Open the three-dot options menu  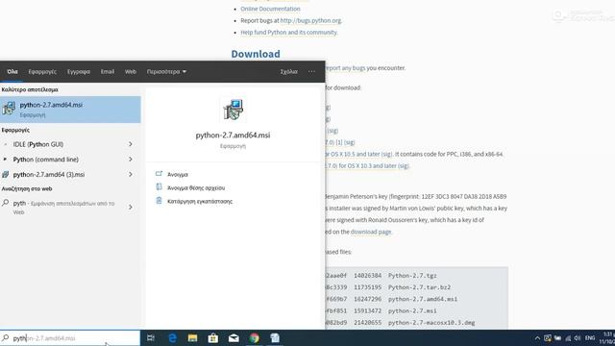click(x=311, y=72)
